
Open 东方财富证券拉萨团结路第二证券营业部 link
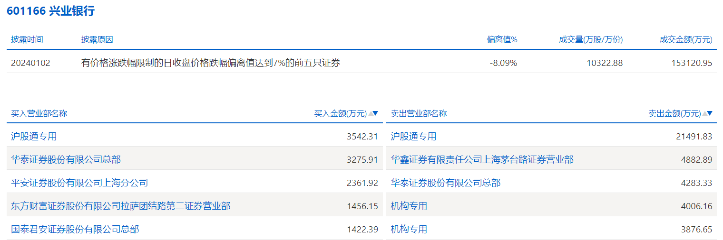121,206
